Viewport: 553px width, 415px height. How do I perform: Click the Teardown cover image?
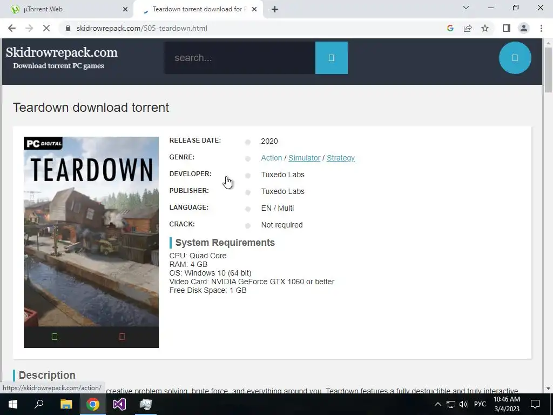coord(91,231)
